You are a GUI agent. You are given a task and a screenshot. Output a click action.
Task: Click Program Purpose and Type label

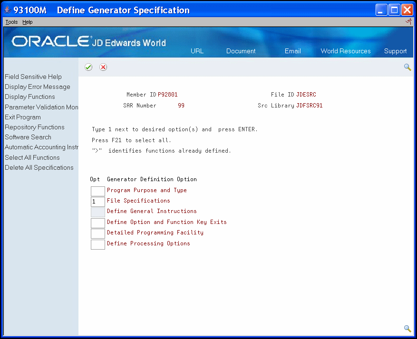(147, 190)
